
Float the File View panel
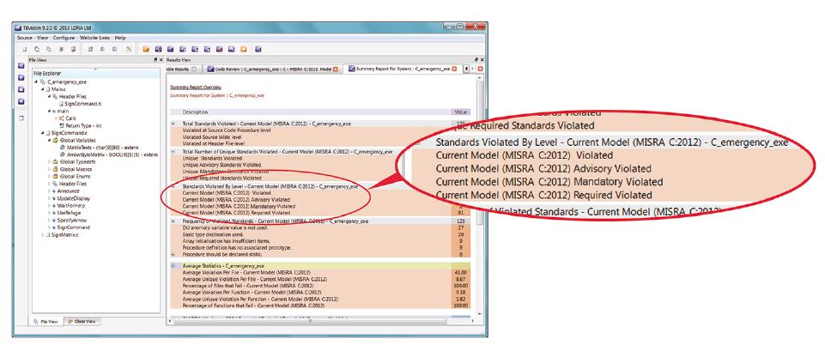click(x=155, y=60)
